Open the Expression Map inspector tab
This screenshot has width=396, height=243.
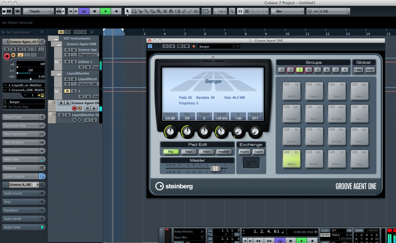[x=24, y=125]
